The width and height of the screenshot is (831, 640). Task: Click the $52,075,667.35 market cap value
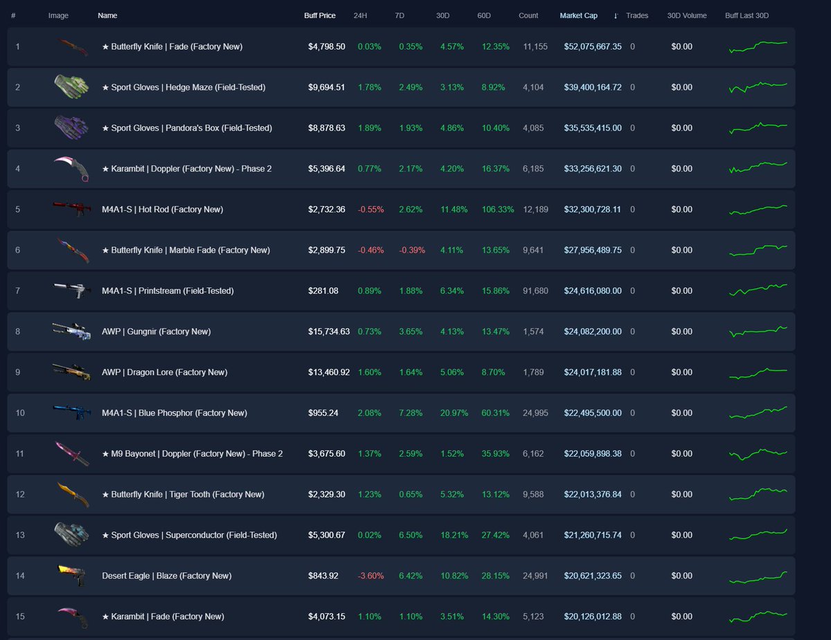pyautogui.click(x=593, y=47)
